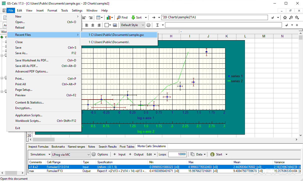The height and width of the screenshot is (181, 303).
Task: Click the bar chart insert icon
Action: (x=108, y=18)
